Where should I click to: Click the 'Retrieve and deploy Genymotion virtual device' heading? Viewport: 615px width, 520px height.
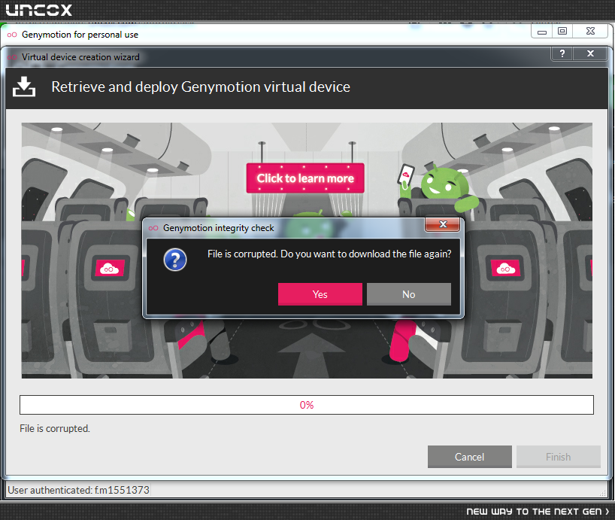201,87
